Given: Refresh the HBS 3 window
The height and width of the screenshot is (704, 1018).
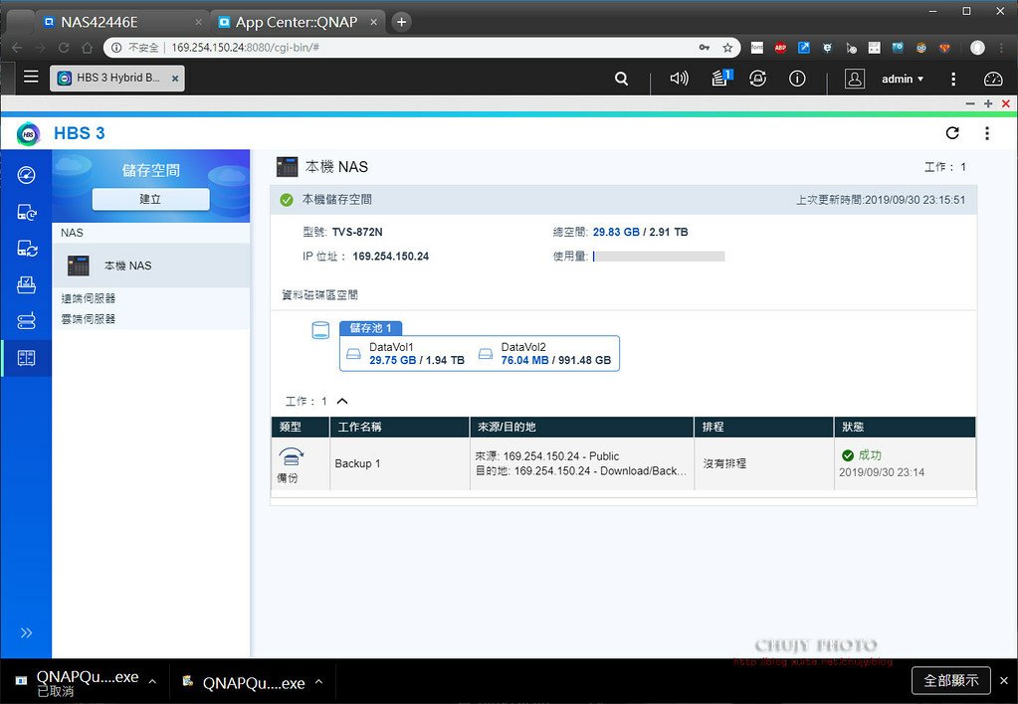Looking at the screenshot, I should (x=952, y=133).
